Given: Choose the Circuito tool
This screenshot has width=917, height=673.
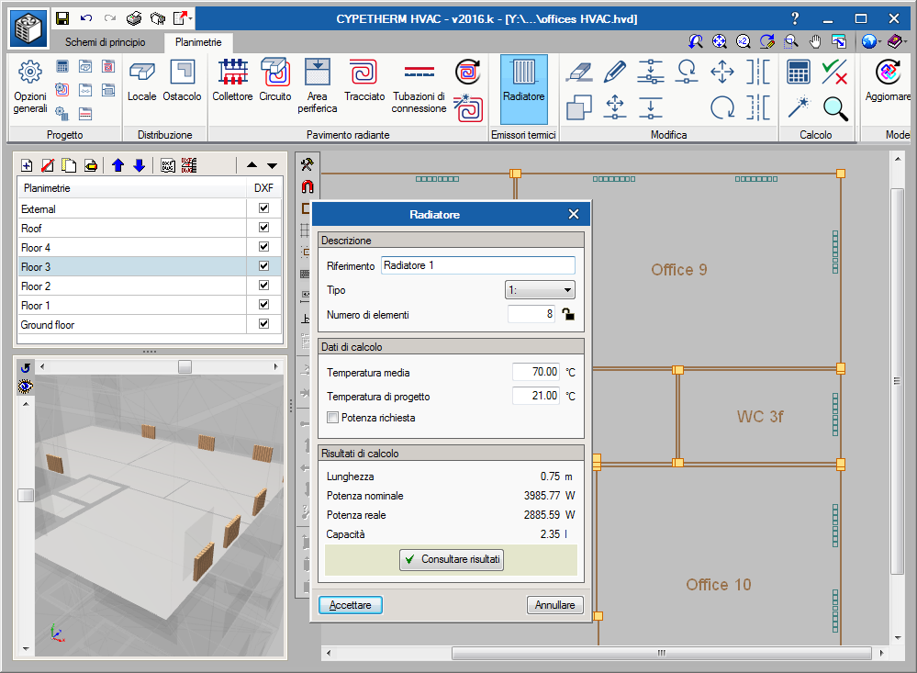Looking at the screenshot, I should pos(274,81).
